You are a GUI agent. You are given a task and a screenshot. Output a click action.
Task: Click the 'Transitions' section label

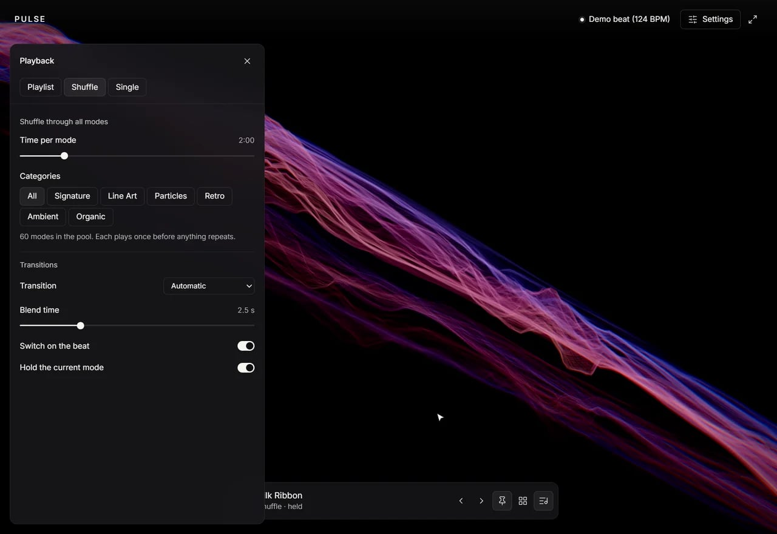pyautogui.click(x=39, y=265)
